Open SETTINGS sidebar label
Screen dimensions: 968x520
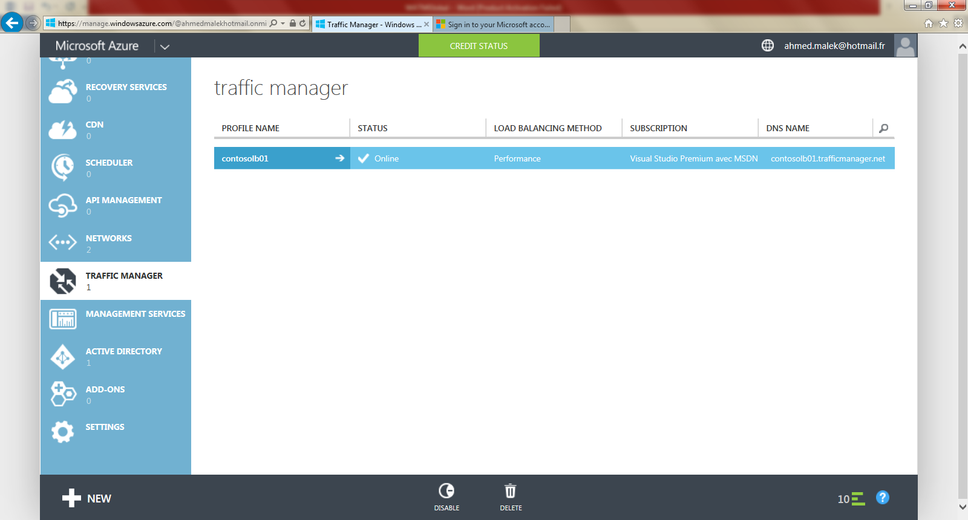pos(105,427)
